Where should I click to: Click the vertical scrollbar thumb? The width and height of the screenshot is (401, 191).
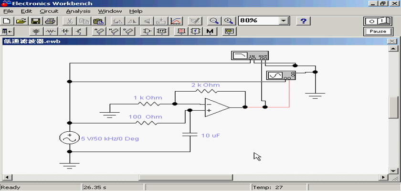coord(392,107)
